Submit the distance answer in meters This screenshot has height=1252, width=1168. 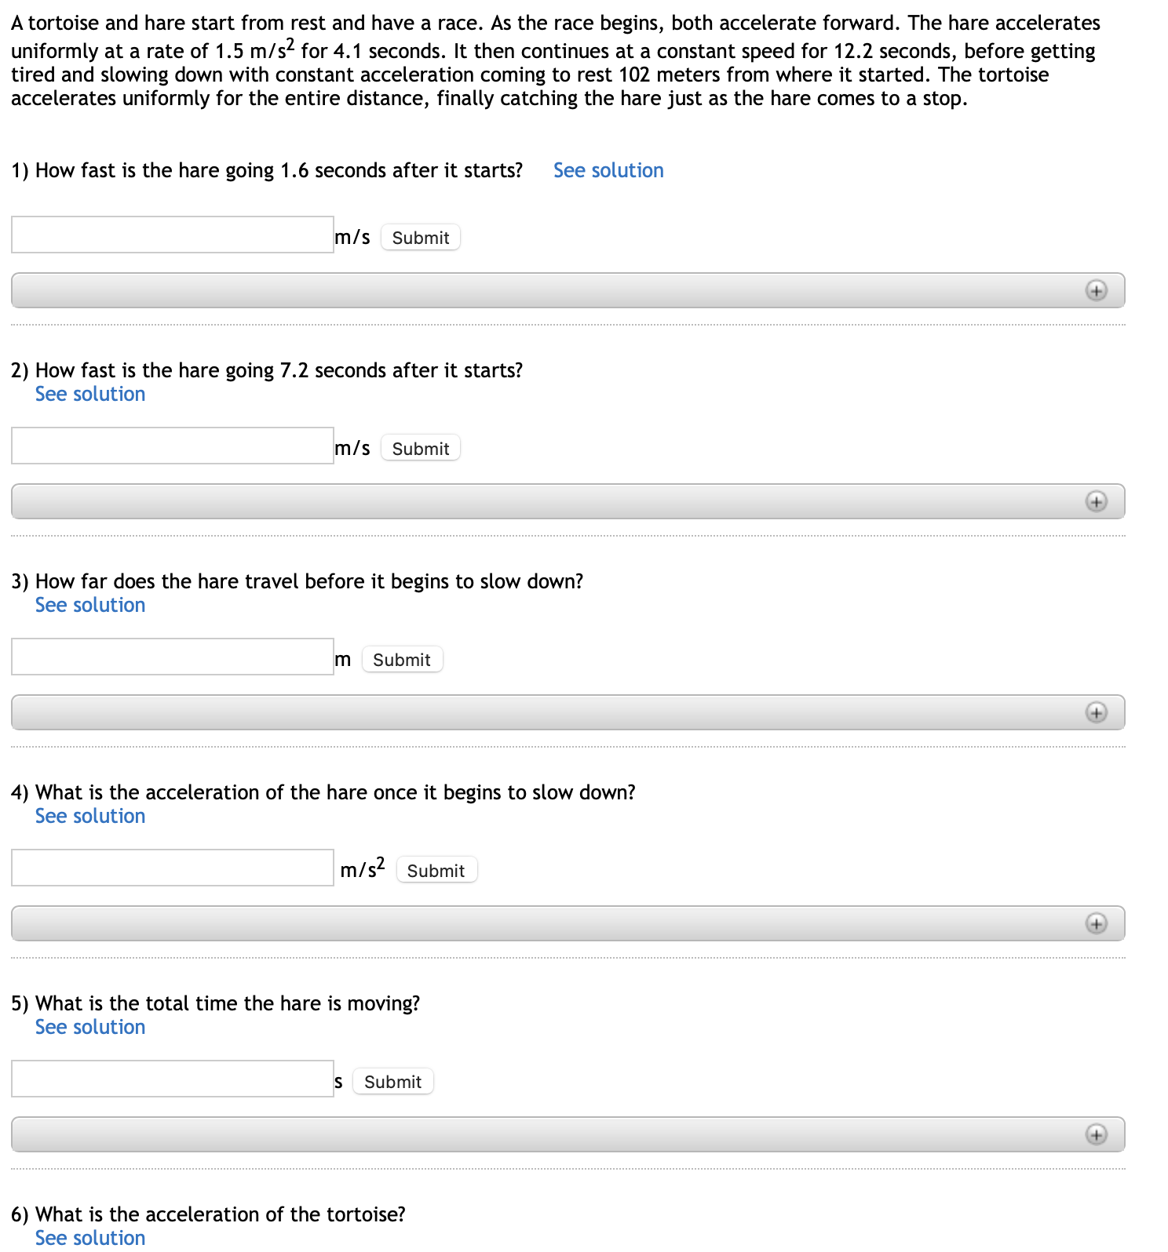[401, 660]
